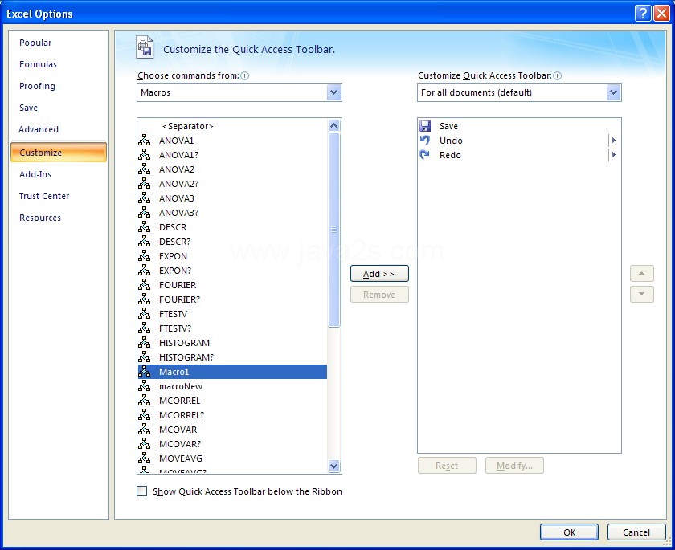This screenshot has width=675, height=550.
Task: Click the ANOVA2 macro icon
Action: point(144,169)
